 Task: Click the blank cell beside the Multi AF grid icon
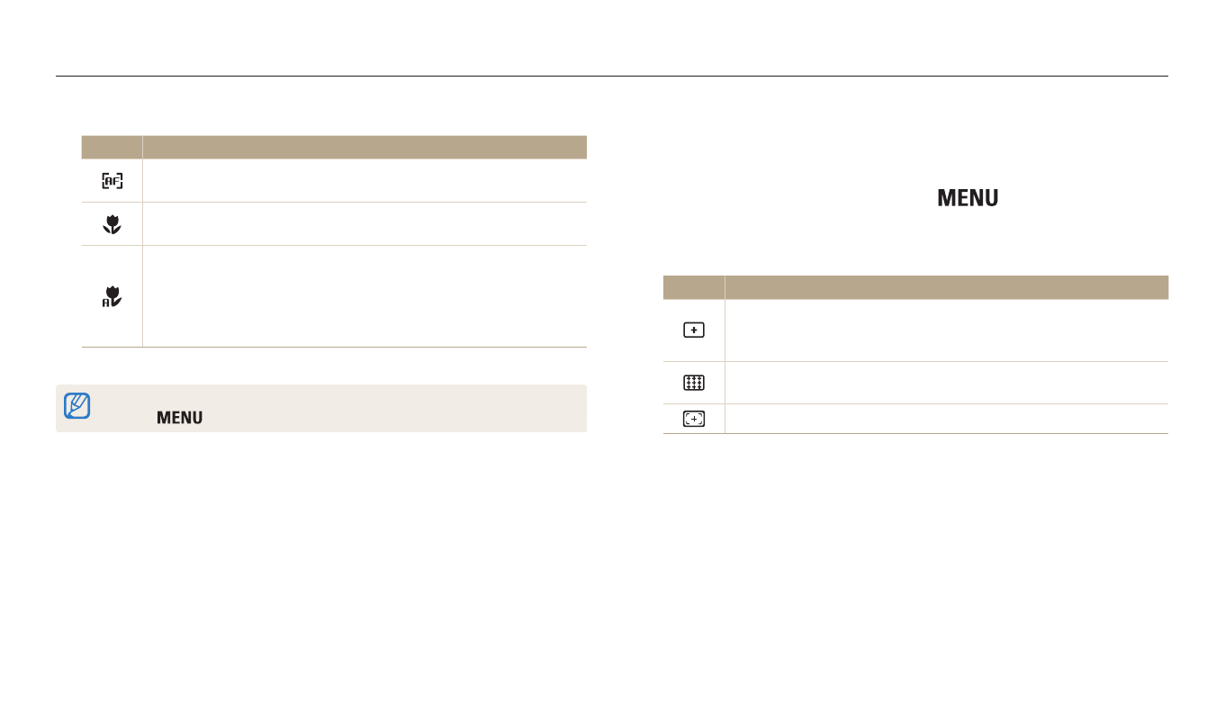[945, 383]
